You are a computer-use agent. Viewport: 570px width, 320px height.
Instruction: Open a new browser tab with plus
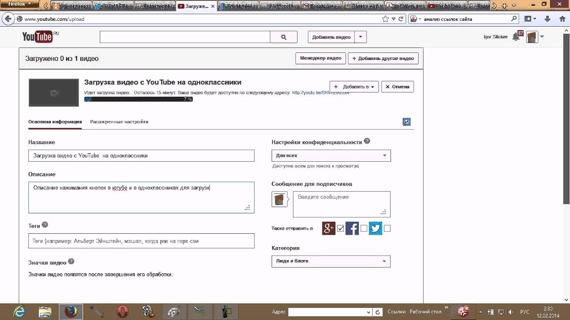click(504, 6)
